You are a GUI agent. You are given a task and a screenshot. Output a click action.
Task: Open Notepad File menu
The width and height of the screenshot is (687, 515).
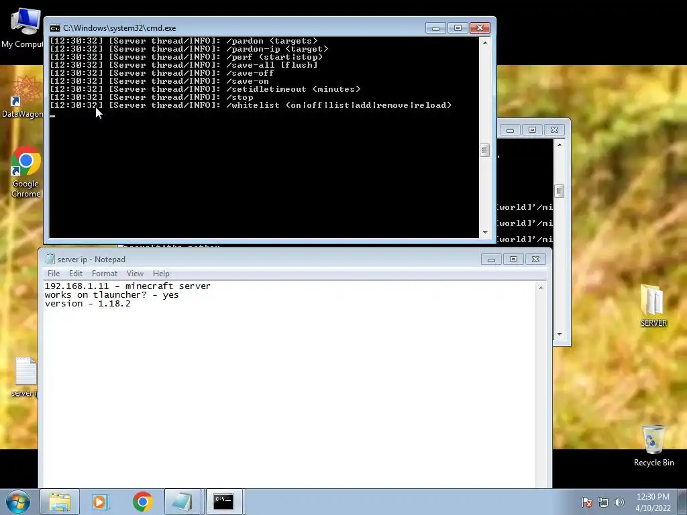coord(54,274)
